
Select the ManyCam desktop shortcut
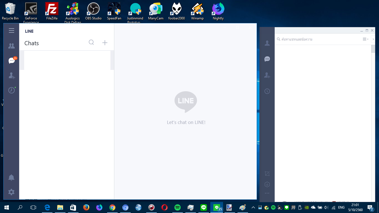pos(156,12)
